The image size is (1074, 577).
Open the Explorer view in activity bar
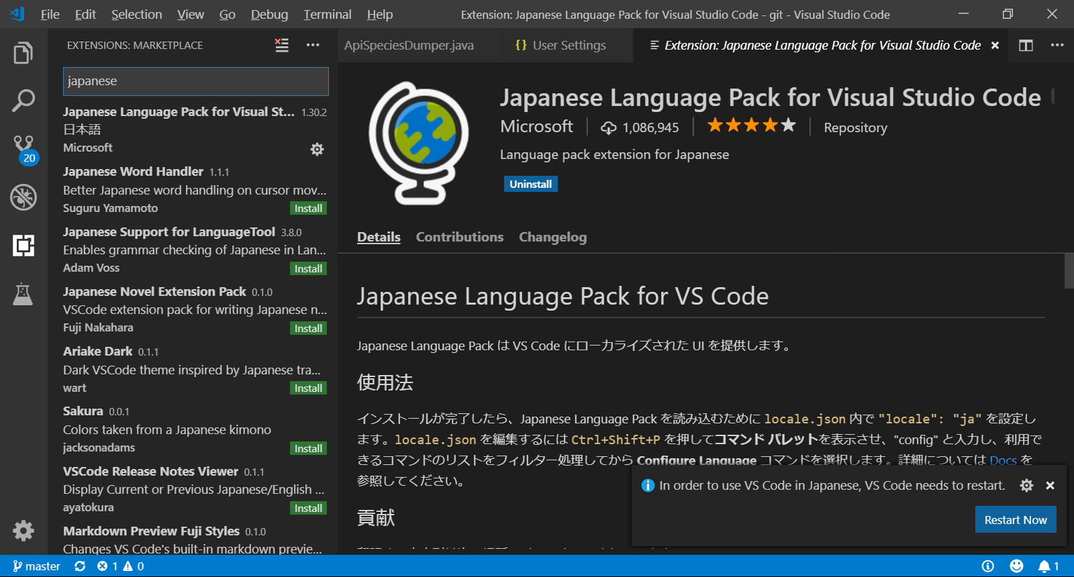[x=23, y=53]
